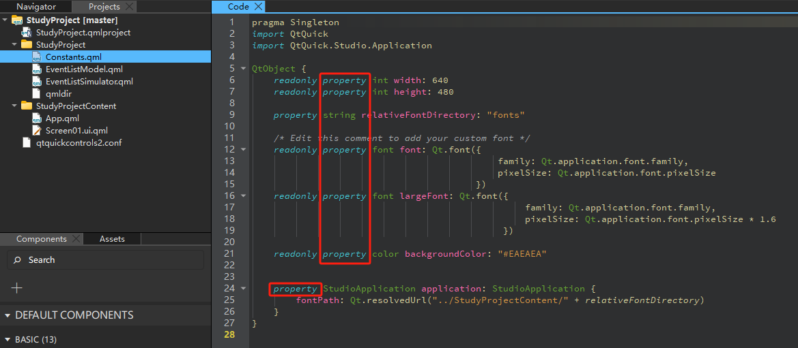Fold the font block at line 12
The width and height of the screenshot is (798, 348).
243,150
